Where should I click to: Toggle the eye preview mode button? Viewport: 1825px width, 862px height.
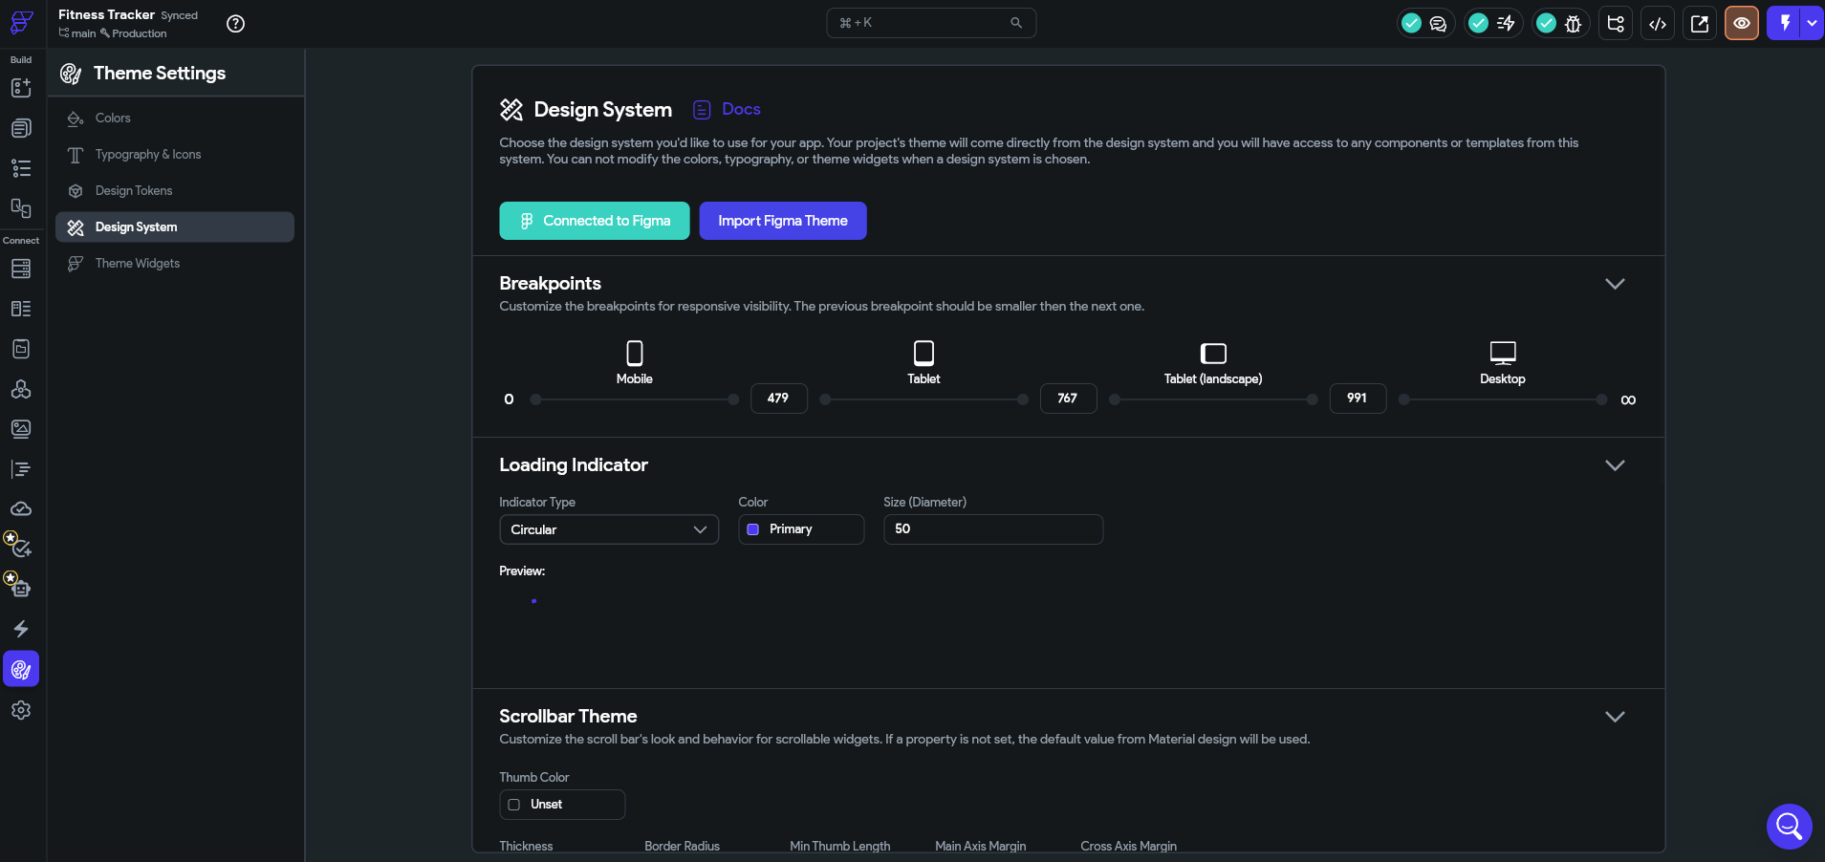pos(1742,24)
